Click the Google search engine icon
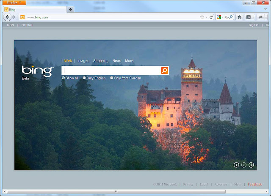The image size is (271, 196). click(x=219, y=17)
